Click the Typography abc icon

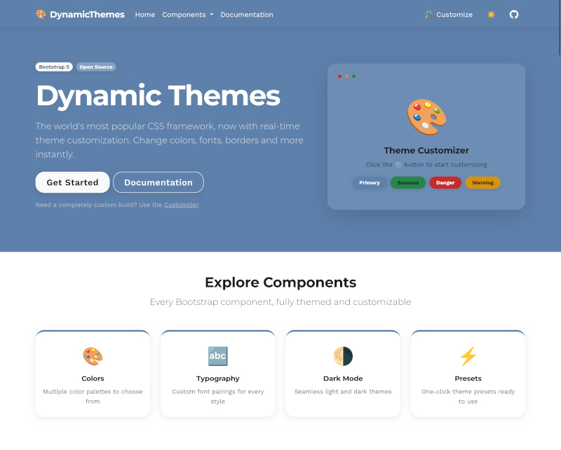point(217,356)
